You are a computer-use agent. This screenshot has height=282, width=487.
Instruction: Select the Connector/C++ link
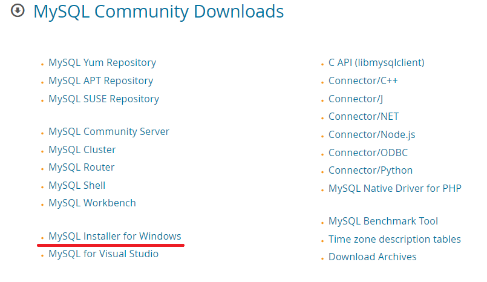point(363,80)
